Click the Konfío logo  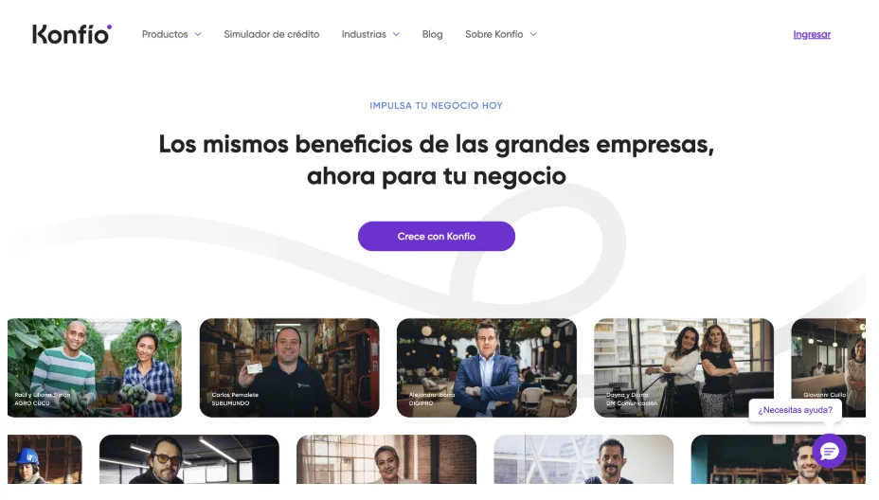[72, 34]
